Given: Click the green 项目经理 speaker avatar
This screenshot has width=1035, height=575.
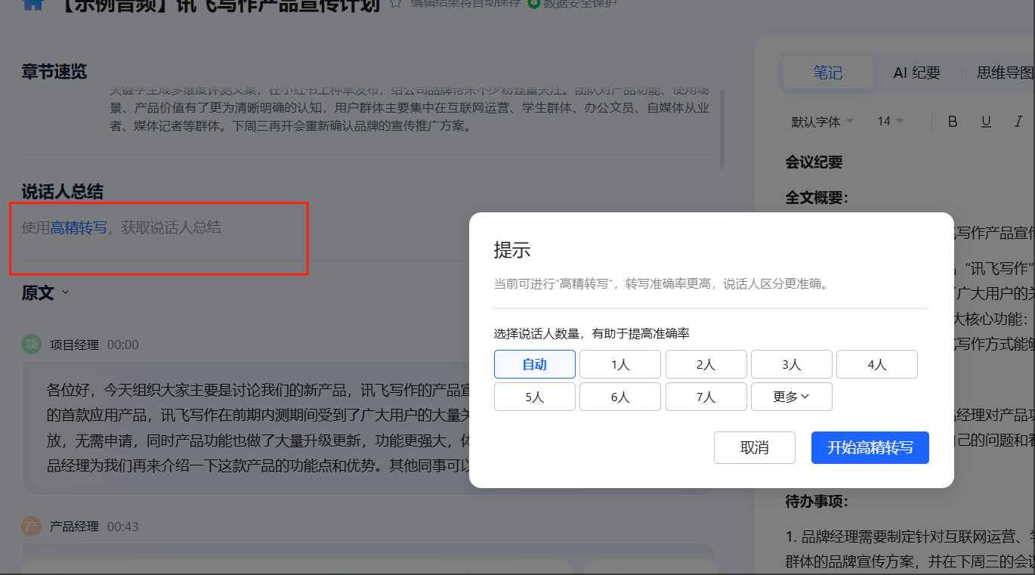Looking at the screenshot, I should [x=32, y=345].
